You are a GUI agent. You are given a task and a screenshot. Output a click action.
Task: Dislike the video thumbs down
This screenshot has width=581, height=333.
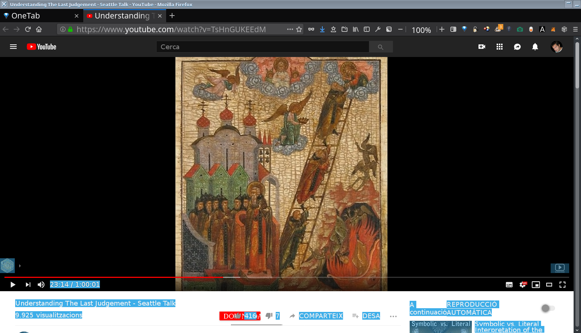pyautogui.click(x=269, y=316)
